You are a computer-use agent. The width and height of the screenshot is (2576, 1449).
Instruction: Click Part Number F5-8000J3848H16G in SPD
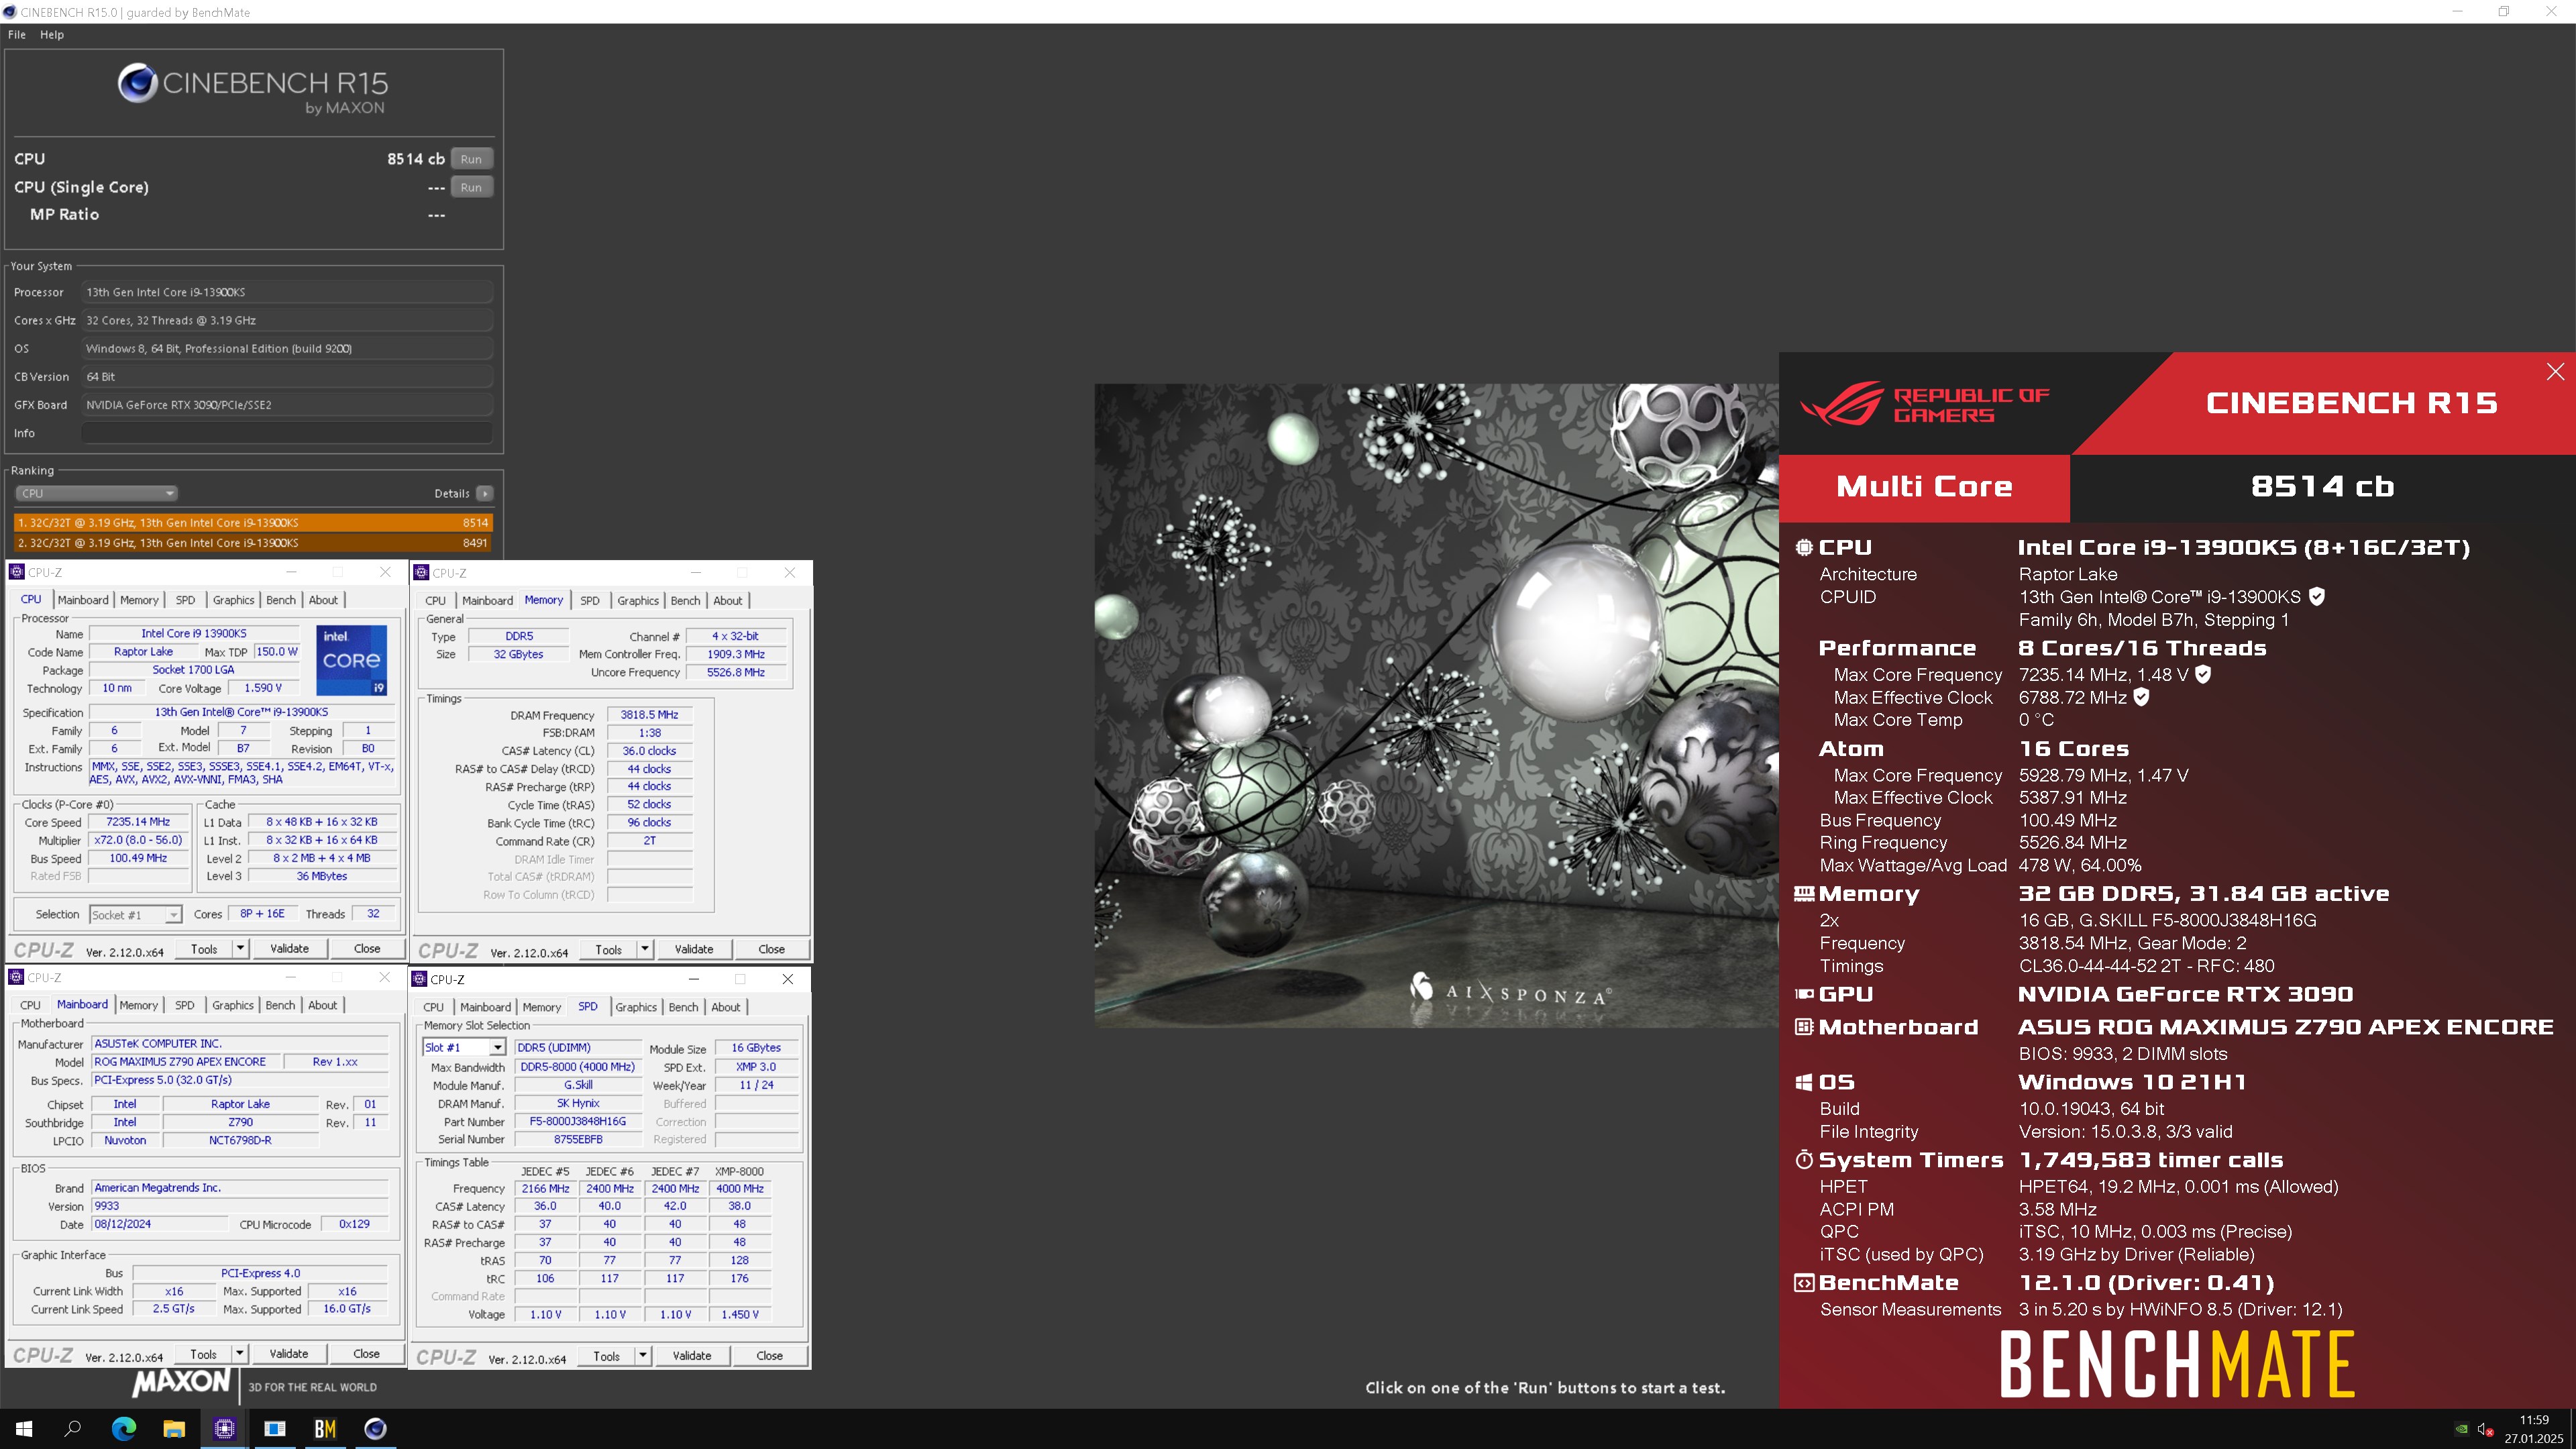click(578, 1122)
